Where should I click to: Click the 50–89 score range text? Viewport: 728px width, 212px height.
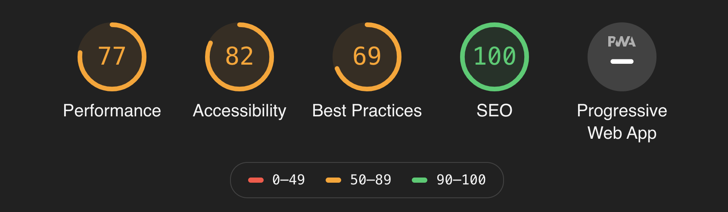click(371, 180)
